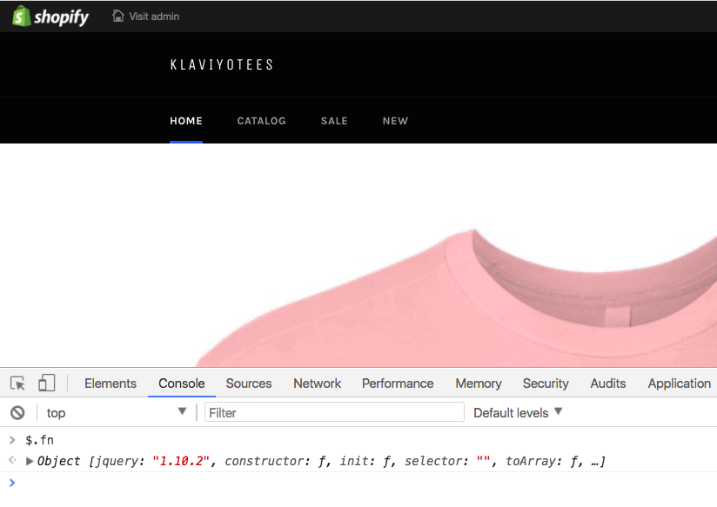Click the clear console icon

tap(17, 413)
